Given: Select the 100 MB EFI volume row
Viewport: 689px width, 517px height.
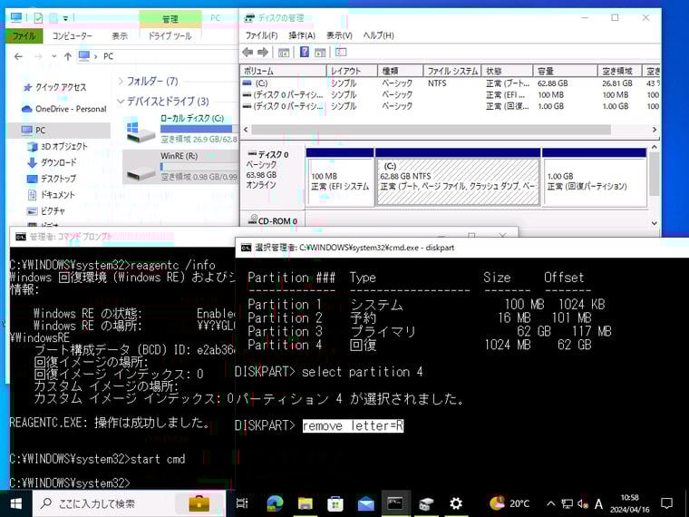Looking at the screenshot, I should click(x=450, y=94).
